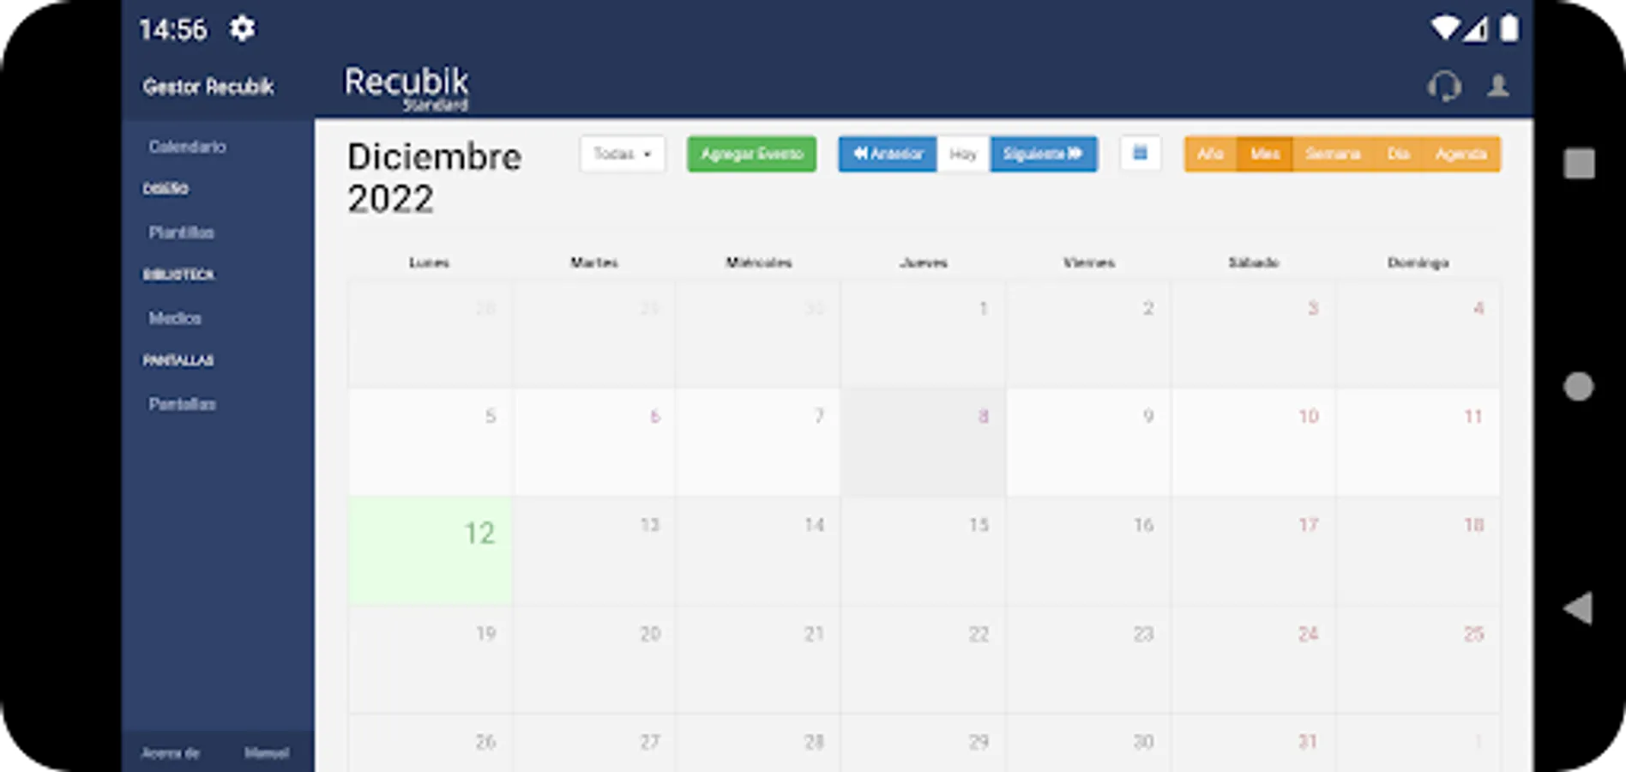The height and width of the screenshot is (772, 1626).
Task: Select day 8 in the calendar
Action: pyautogui.click(x=923, y=442)
